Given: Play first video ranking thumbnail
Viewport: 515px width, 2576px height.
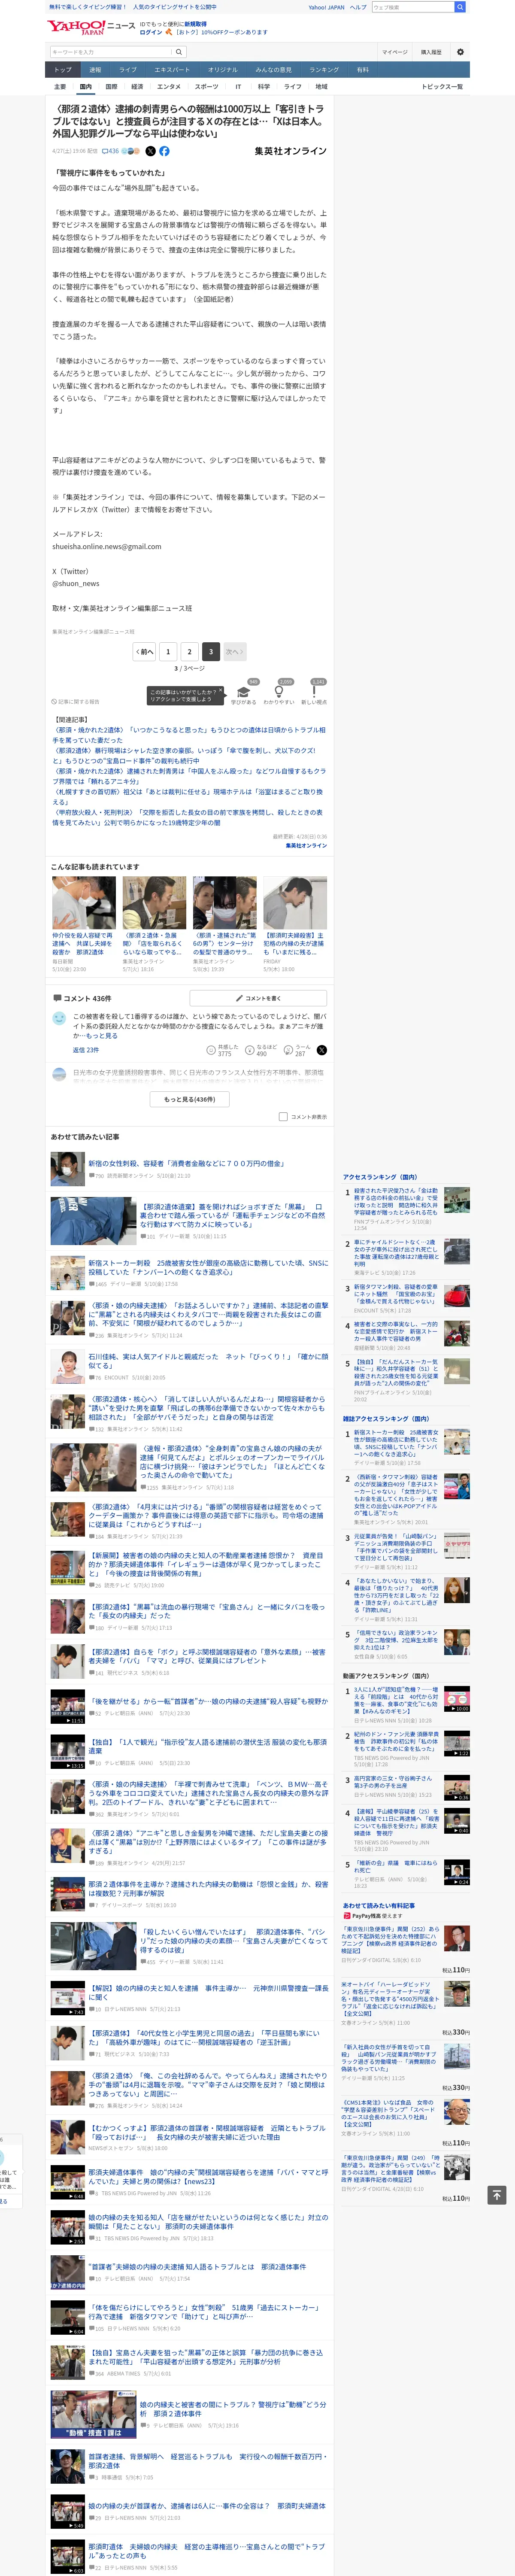Looking at the screenshot, I should coord(457,1698).
